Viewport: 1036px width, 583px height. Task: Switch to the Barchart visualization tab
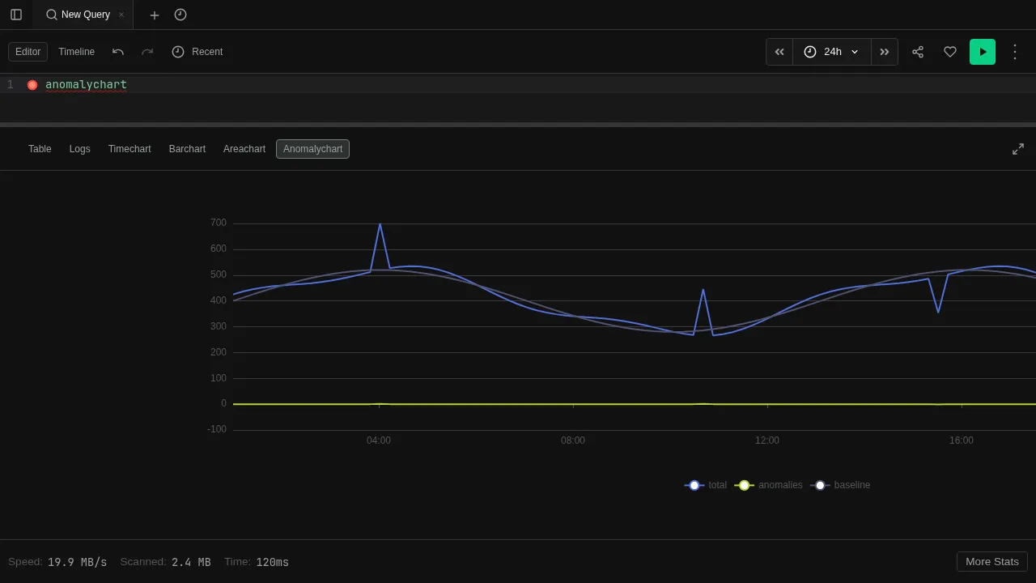187,149
